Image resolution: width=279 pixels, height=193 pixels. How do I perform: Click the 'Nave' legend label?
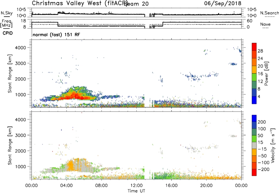(x=265, y=24)
